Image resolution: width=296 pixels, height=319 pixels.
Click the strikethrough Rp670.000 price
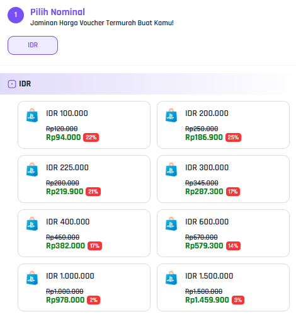202,237
